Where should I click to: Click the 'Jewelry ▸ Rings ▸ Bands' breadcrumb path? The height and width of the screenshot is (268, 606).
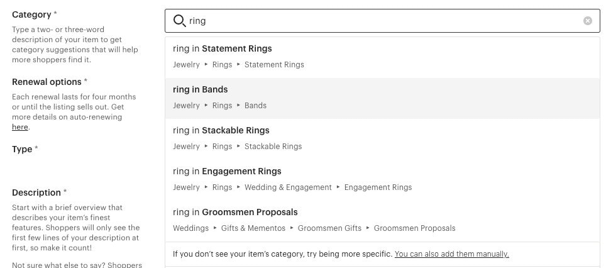219,106
